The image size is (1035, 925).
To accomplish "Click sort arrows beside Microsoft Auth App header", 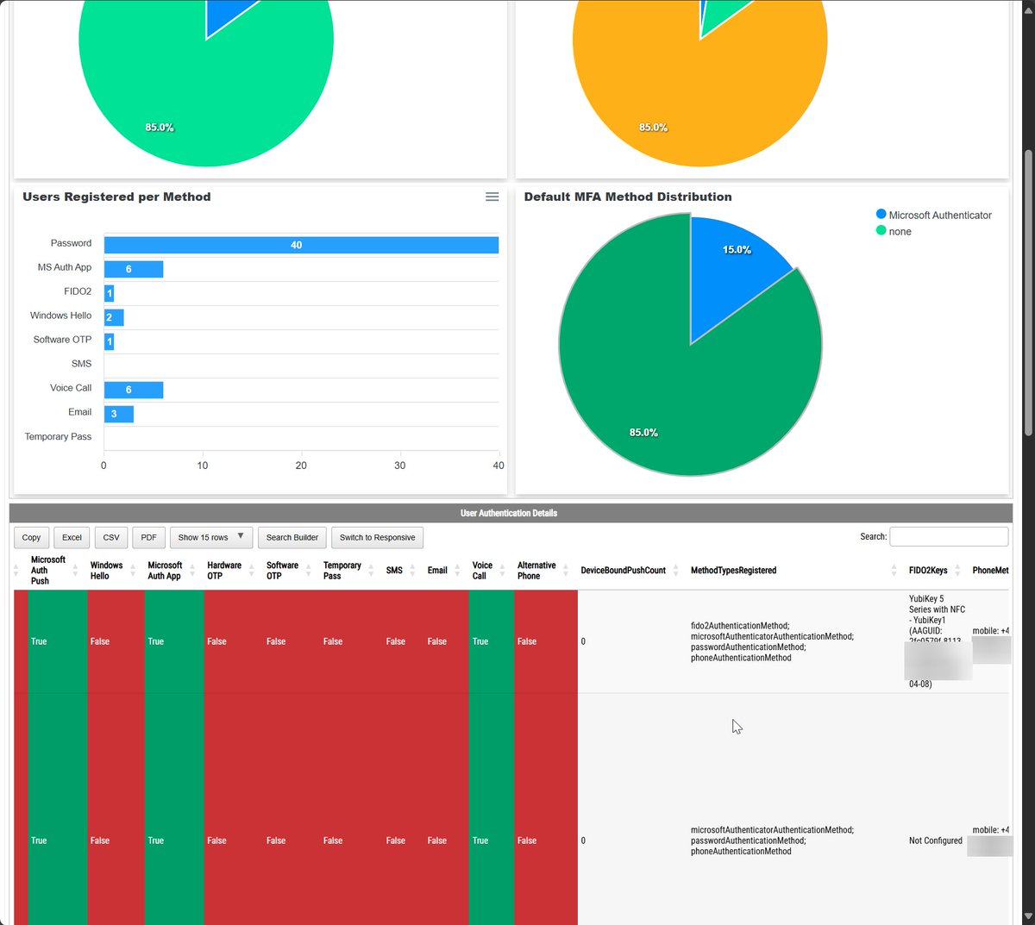I will click(x=192, y=571).
